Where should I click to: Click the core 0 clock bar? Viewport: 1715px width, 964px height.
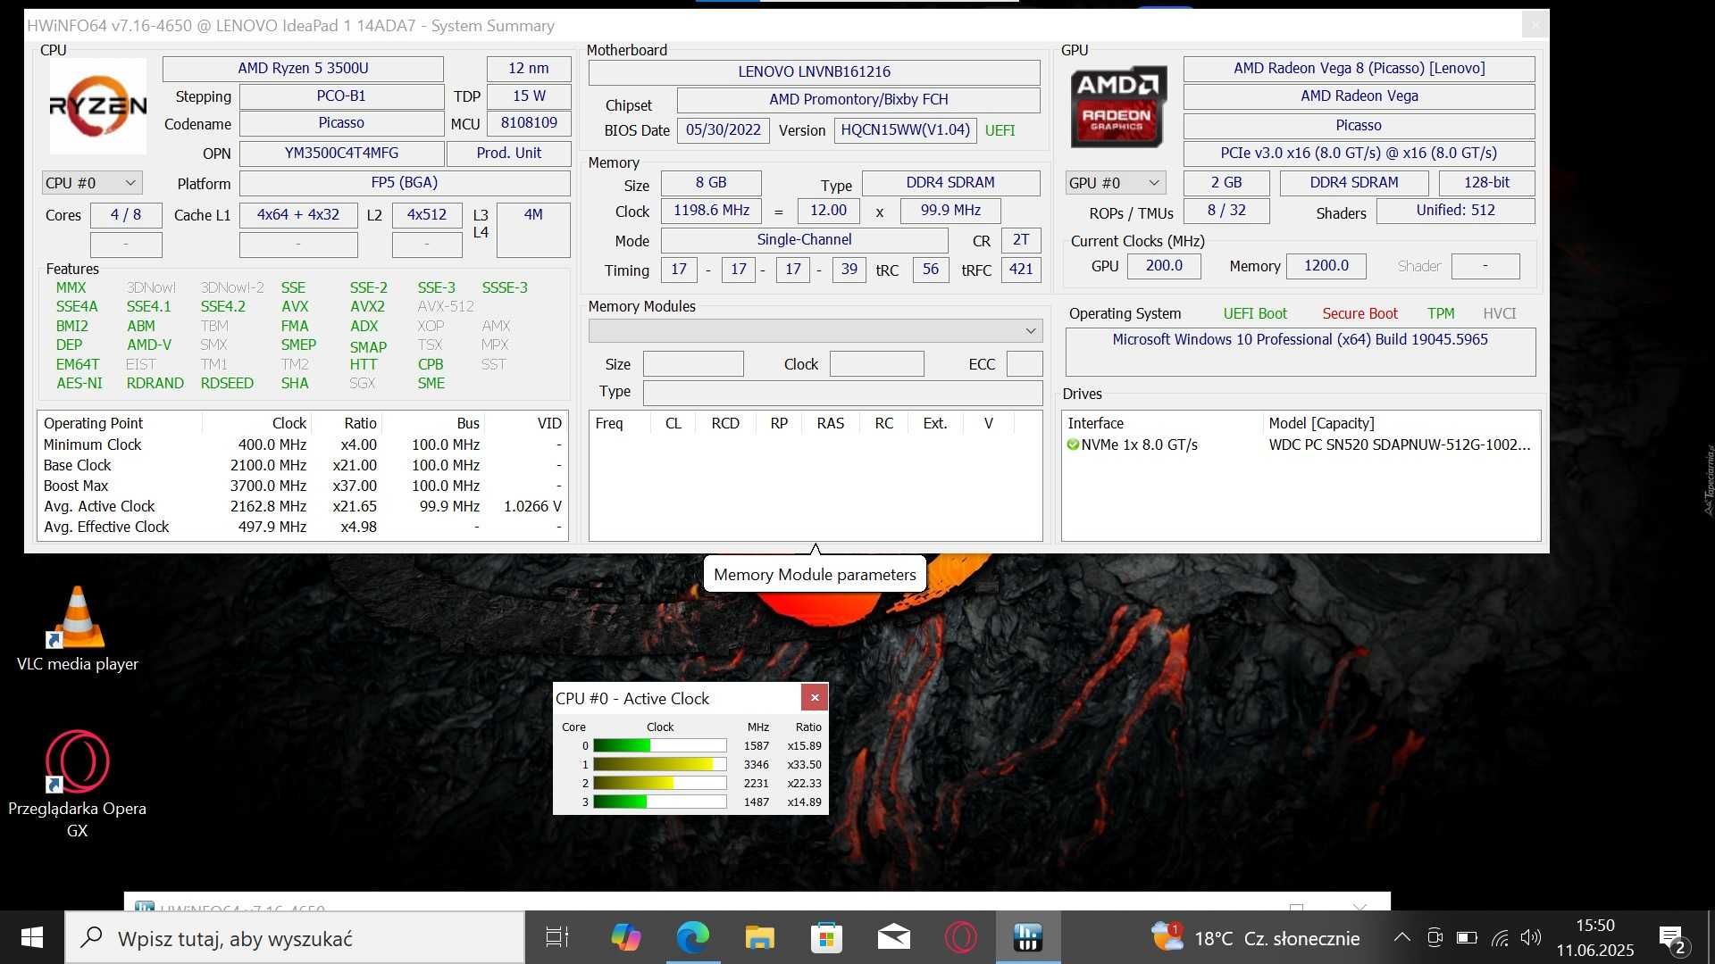click(x=660, y=746)
